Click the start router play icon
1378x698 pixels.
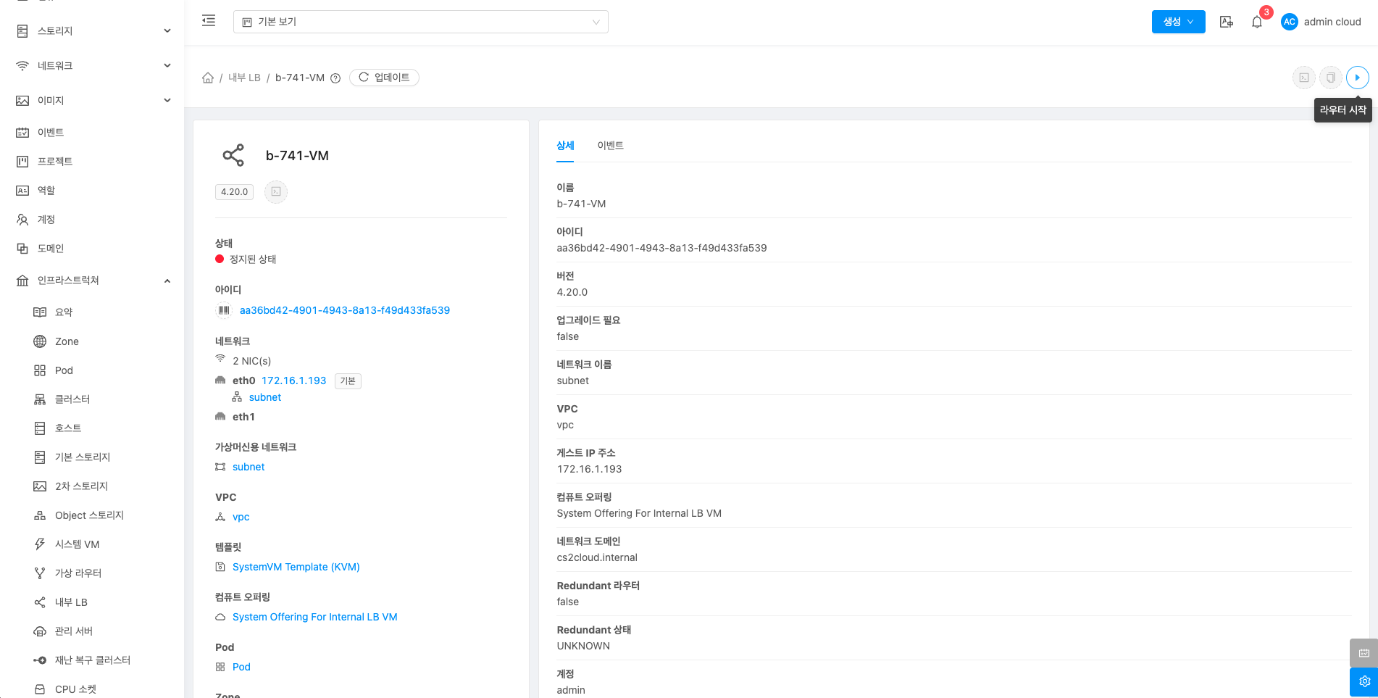click(x=1357, y=78)
